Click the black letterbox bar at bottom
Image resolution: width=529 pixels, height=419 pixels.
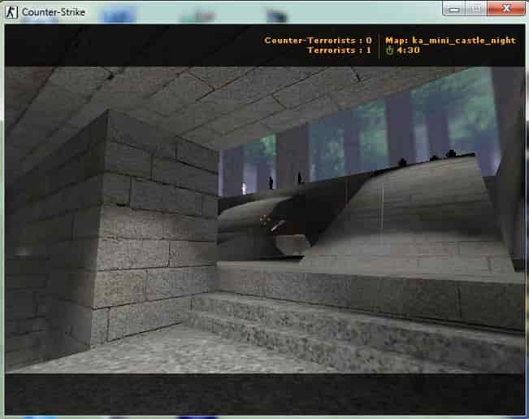click(x=265, y=394)
